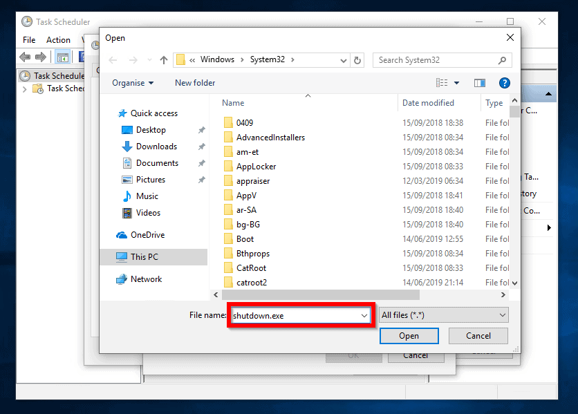Select Task Scheduler root tree item

click(53, 76)
